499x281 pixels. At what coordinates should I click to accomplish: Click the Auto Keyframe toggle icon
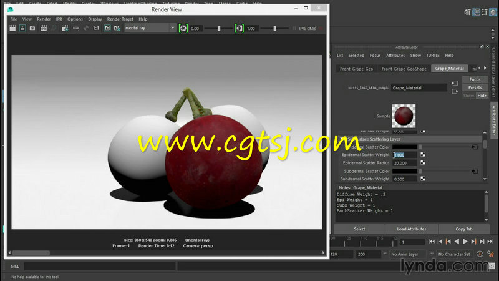coord(480,254)
